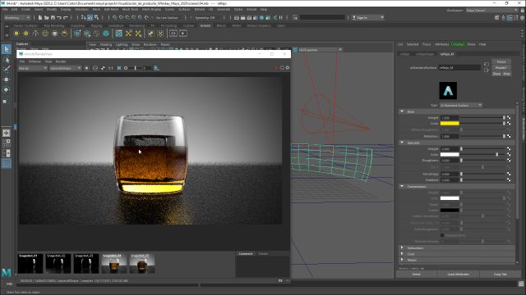
Task: Select the Paint Selection brush tool
Action: pos(7,69)
